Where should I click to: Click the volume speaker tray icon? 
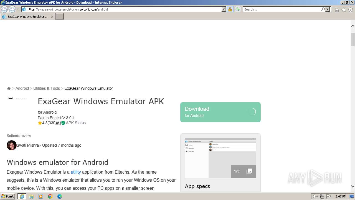tap(315, 196)
